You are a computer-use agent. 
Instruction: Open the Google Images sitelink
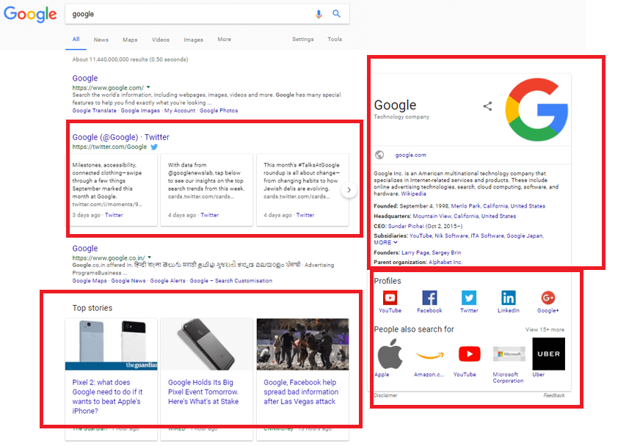[140, 111]
